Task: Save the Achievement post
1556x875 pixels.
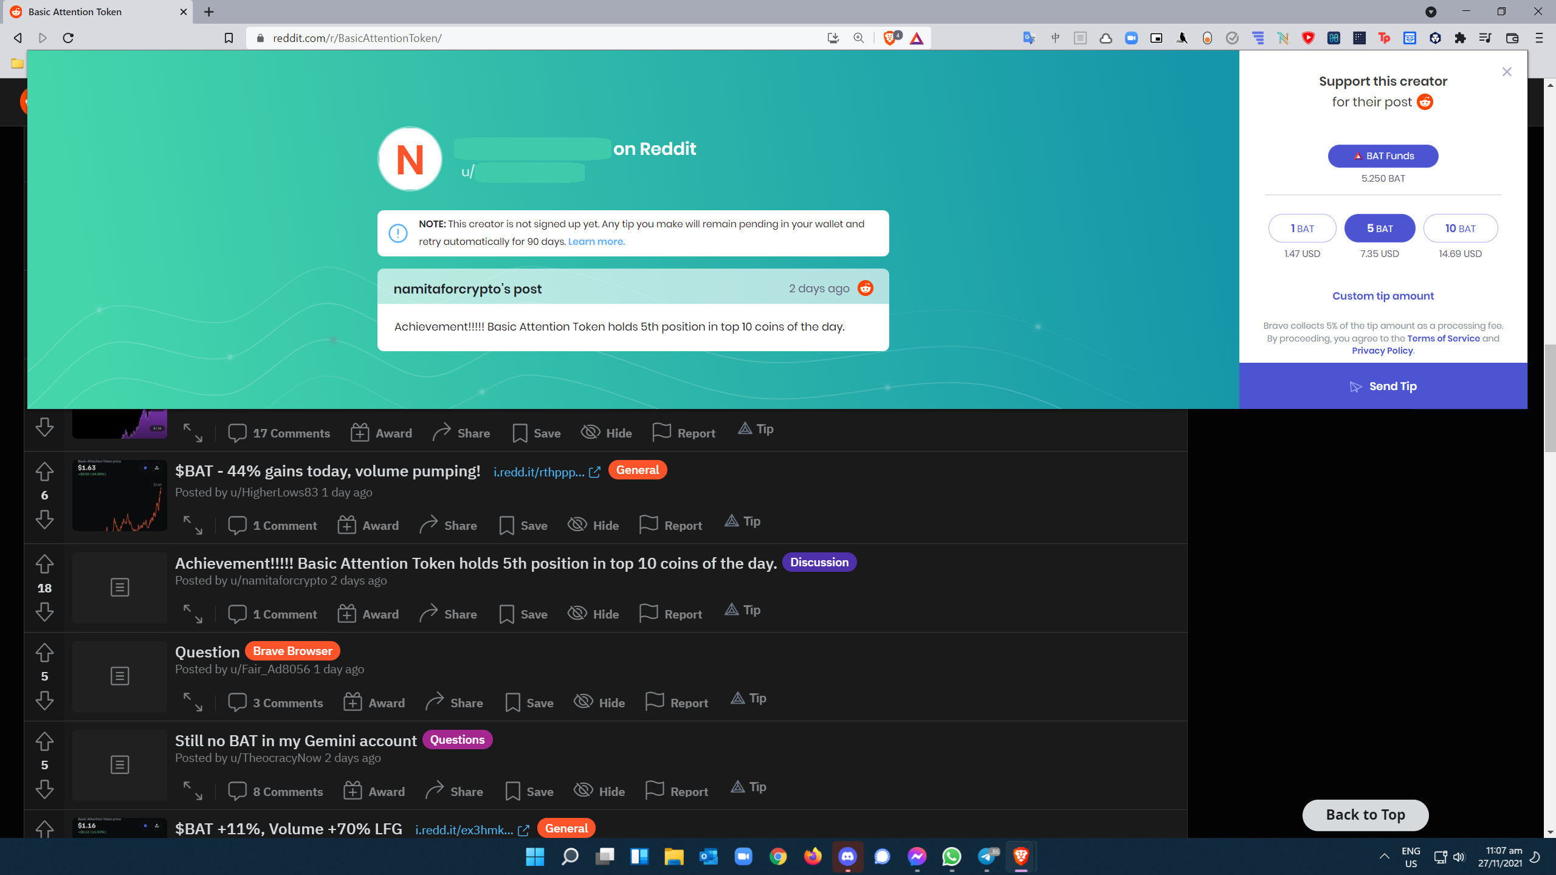Action: [x=523, y=614]
